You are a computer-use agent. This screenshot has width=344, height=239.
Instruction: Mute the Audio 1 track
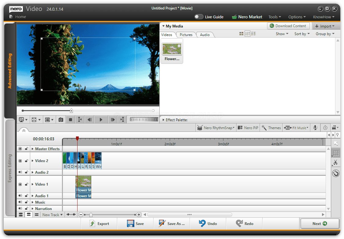20,196
